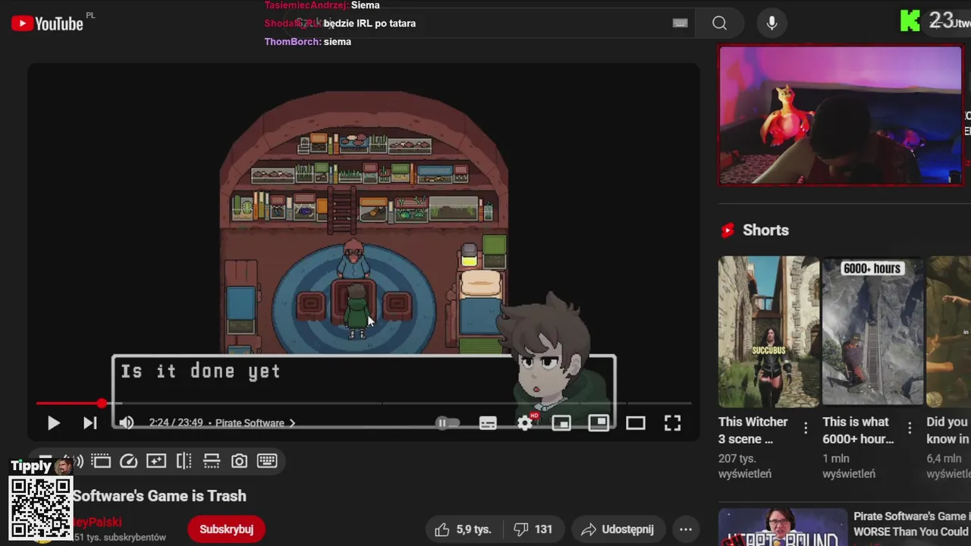Dislike the video with thumbs down

[533, 529]
